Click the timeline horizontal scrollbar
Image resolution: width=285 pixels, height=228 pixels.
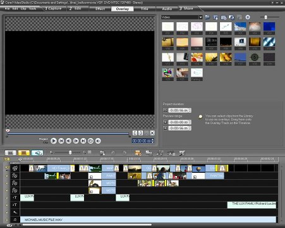click(x=87, y=225)
